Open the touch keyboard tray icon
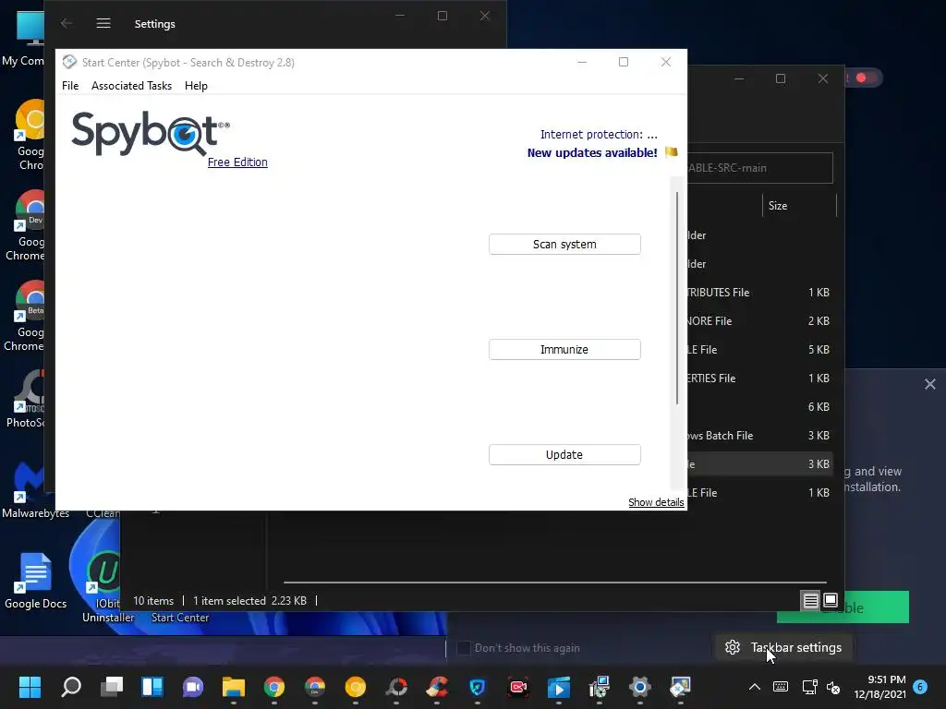 click(x=780, y=687)
